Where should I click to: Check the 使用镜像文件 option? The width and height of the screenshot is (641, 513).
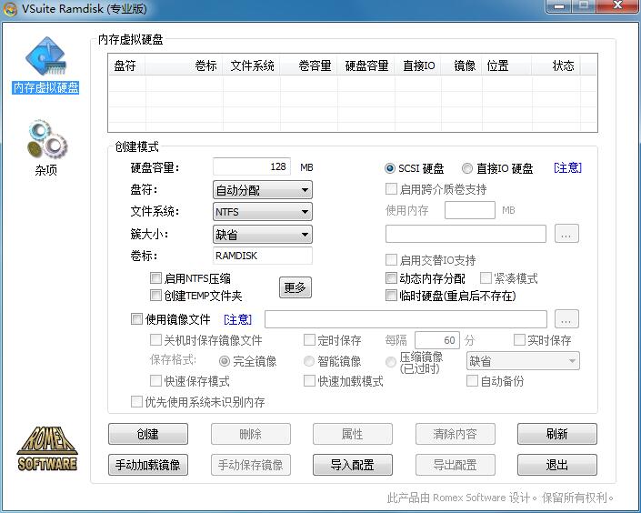[137, 319]
